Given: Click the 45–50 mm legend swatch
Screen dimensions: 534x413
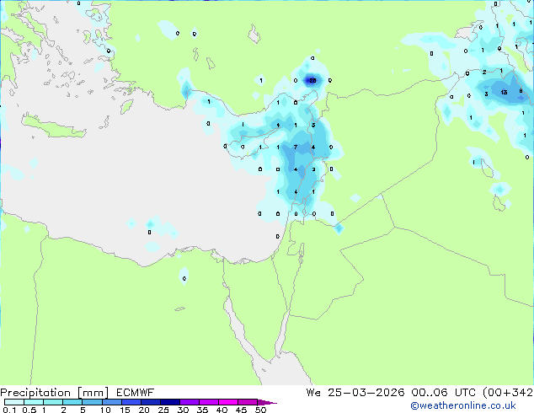Looking at the screenshot, I should pyautogui.click(x=248, y=402).
